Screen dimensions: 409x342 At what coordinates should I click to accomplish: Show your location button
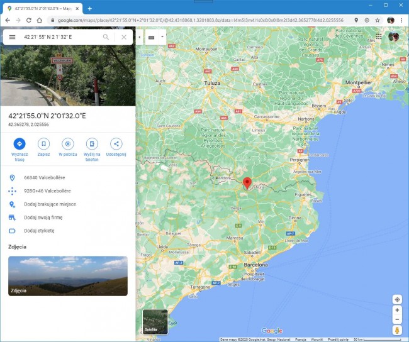(x=397, y=299)
